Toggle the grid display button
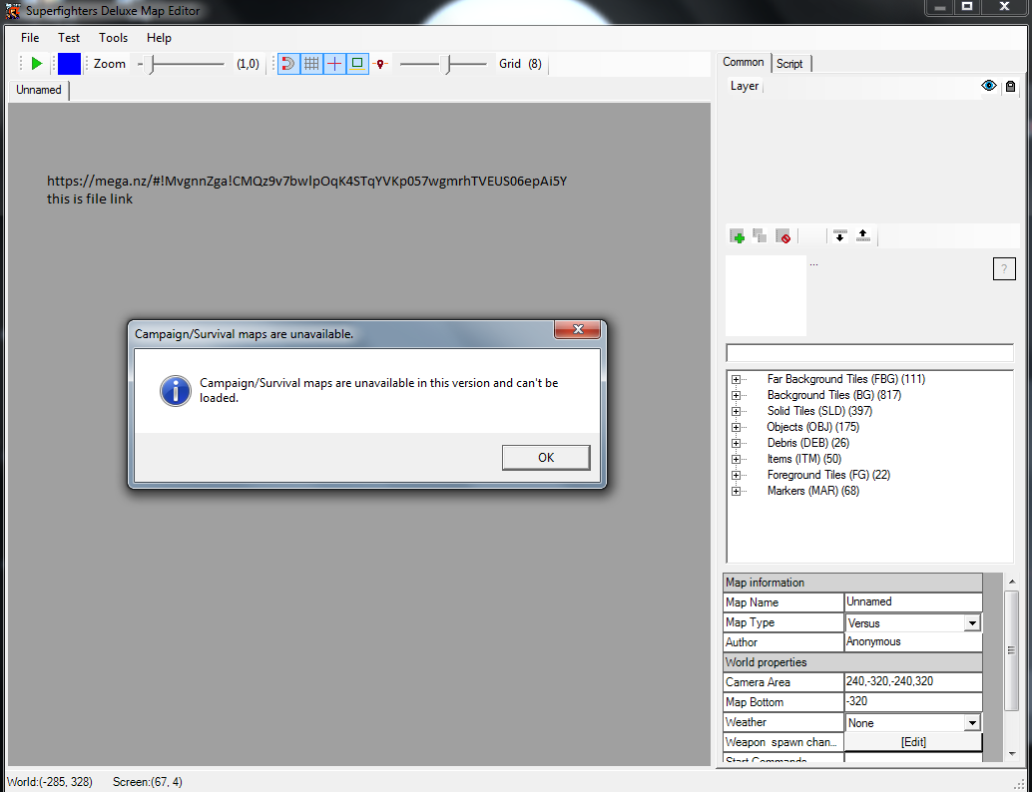This screenshot has width=1032, height=792. pos(311,64)
